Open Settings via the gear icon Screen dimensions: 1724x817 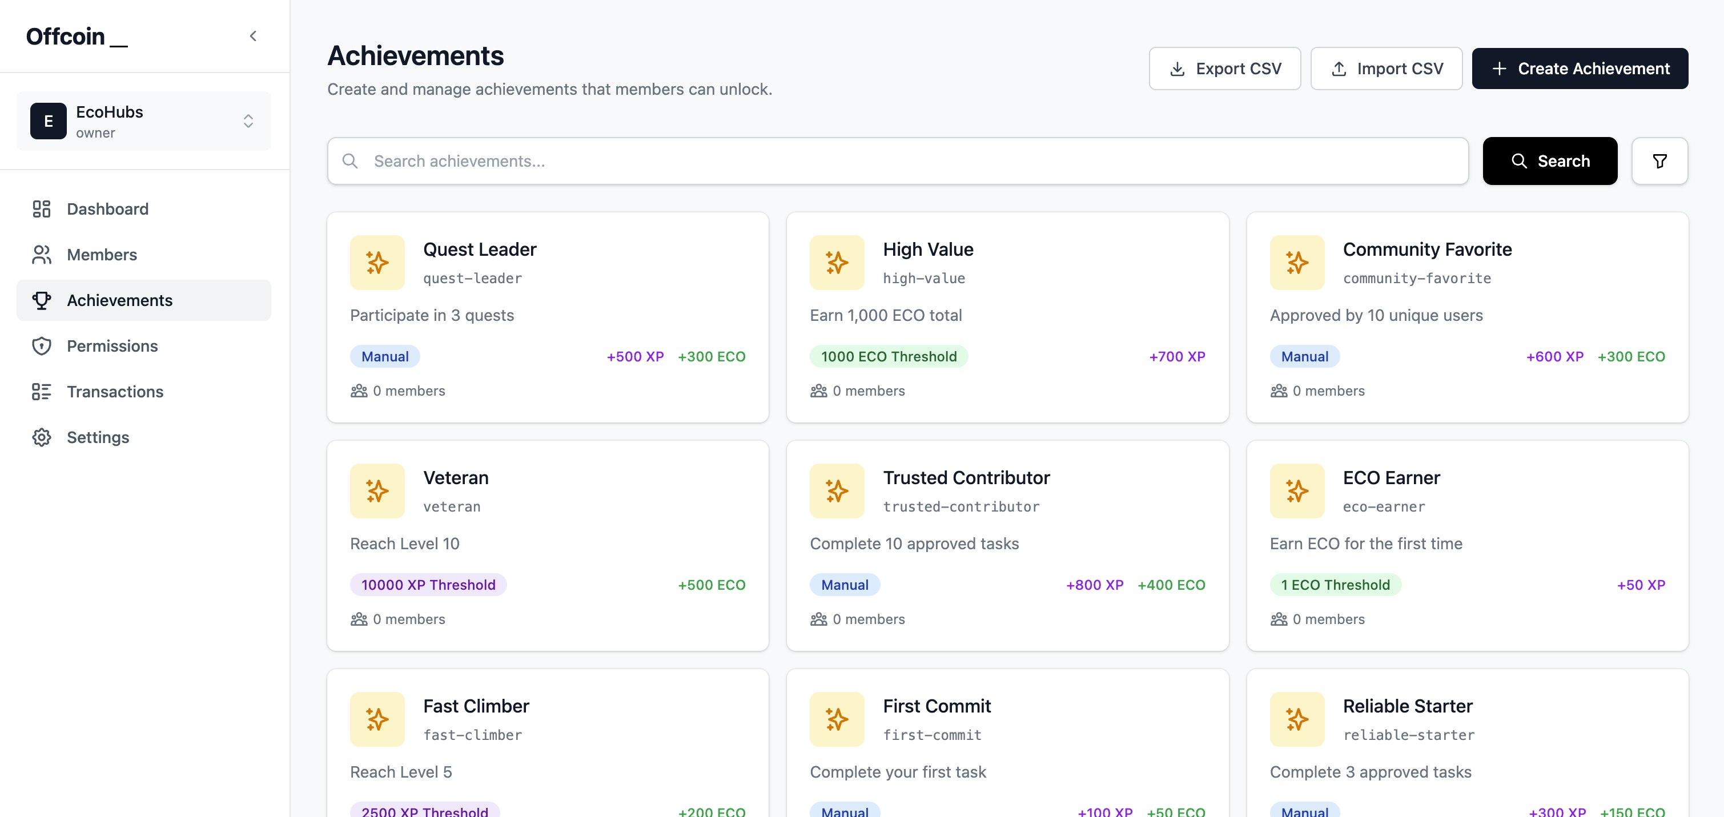pyautogui.click(x=42, y=437)
